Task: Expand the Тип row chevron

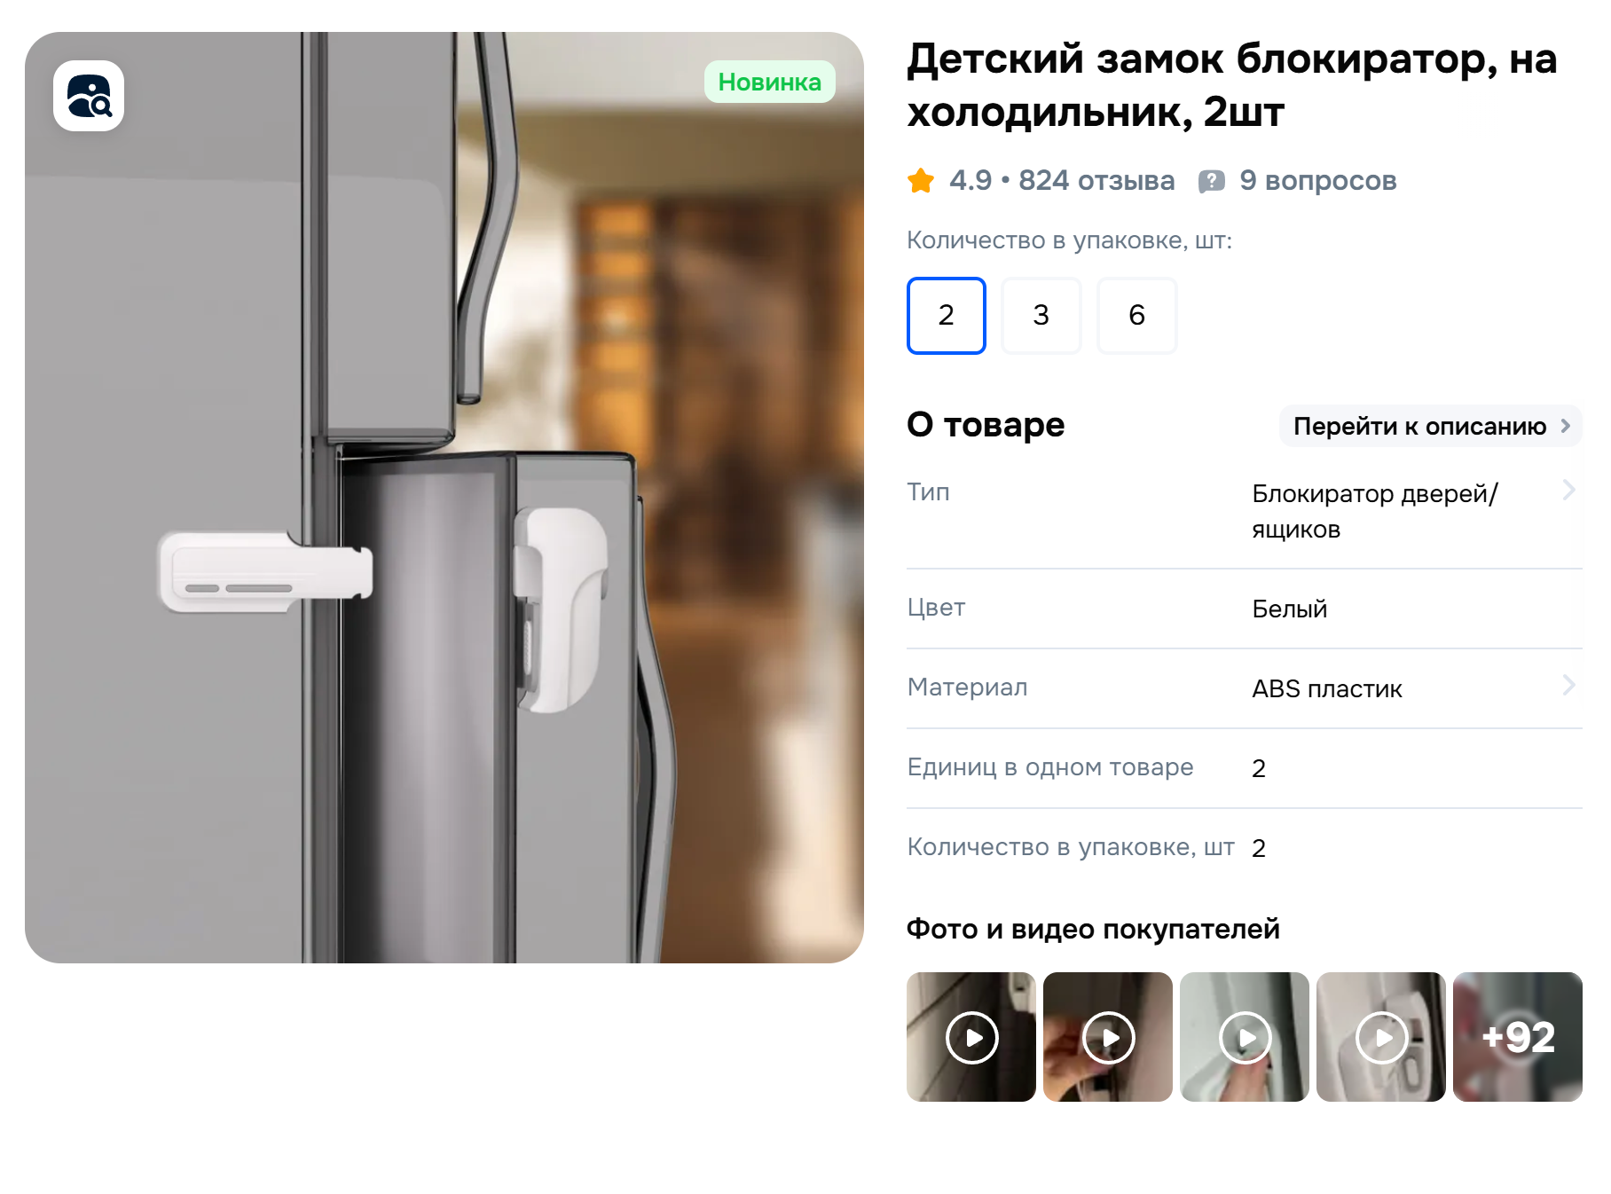Action: pyautogui.click(x=1568, y=490)
